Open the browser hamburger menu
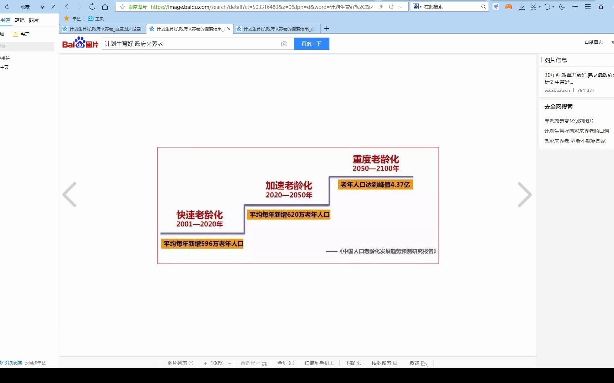Screen dimensions: 614x383 (x=588, y=7)
